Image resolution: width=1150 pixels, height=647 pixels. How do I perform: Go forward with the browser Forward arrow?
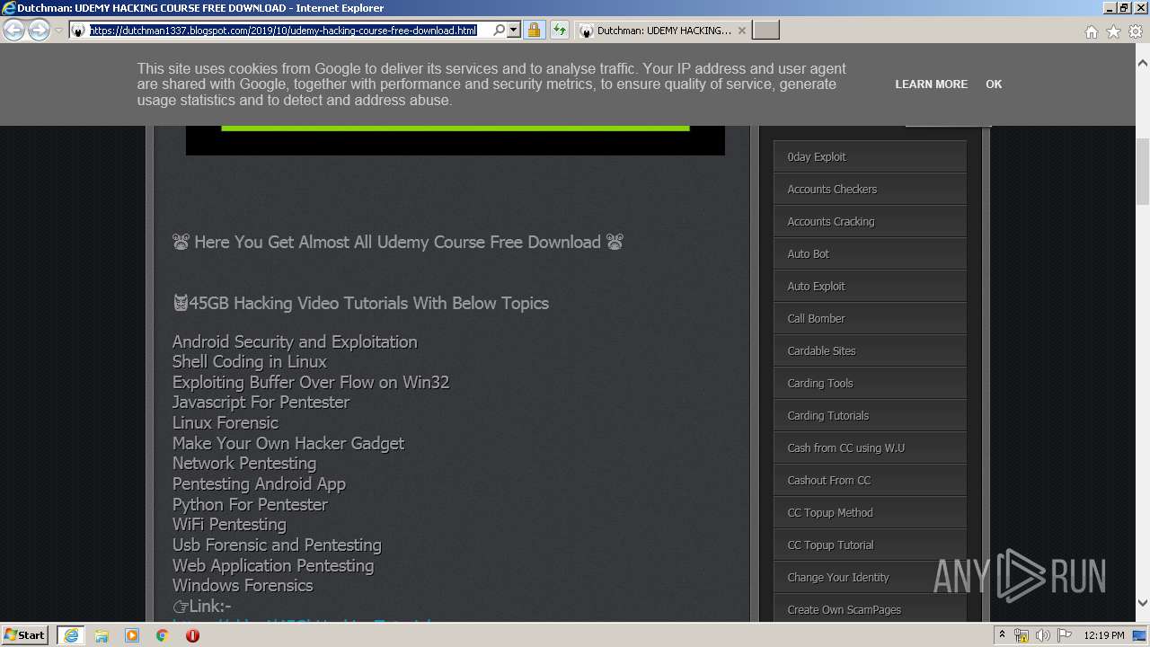click(x=39, y=31)
